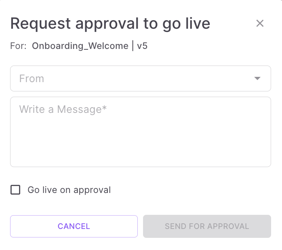The width and height of the screenshot is (282, 250).
Task: Click the Cancel button
Action: coord(74,226)
